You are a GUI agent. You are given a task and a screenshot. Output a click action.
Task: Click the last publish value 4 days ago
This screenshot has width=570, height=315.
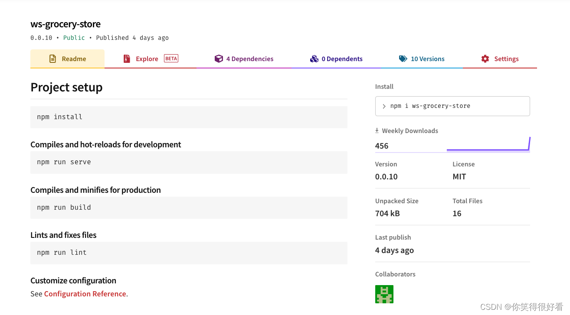click(x=394, y=250)
